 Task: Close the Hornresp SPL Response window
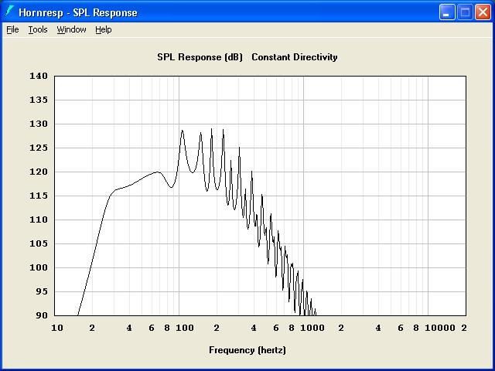[x=483, y=12]
